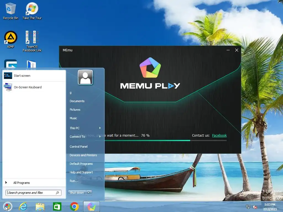The width and height of the screenshot is (283, 212).
Task: Click the MEmu Play pentagon logo
Action: [x=150, y=68]
